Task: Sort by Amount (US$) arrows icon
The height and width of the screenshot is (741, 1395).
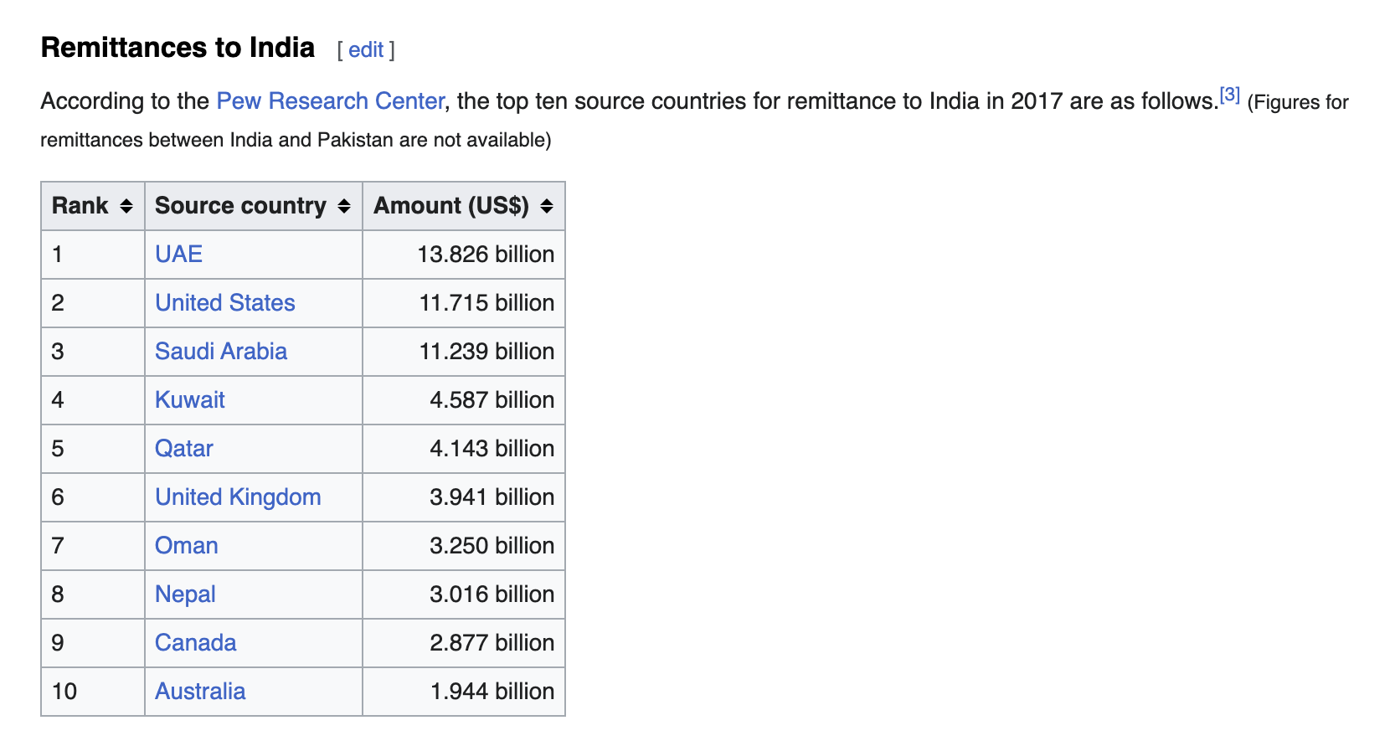Action: point(547,206)
